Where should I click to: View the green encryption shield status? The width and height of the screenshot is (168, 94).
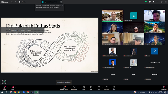point(146,2)
